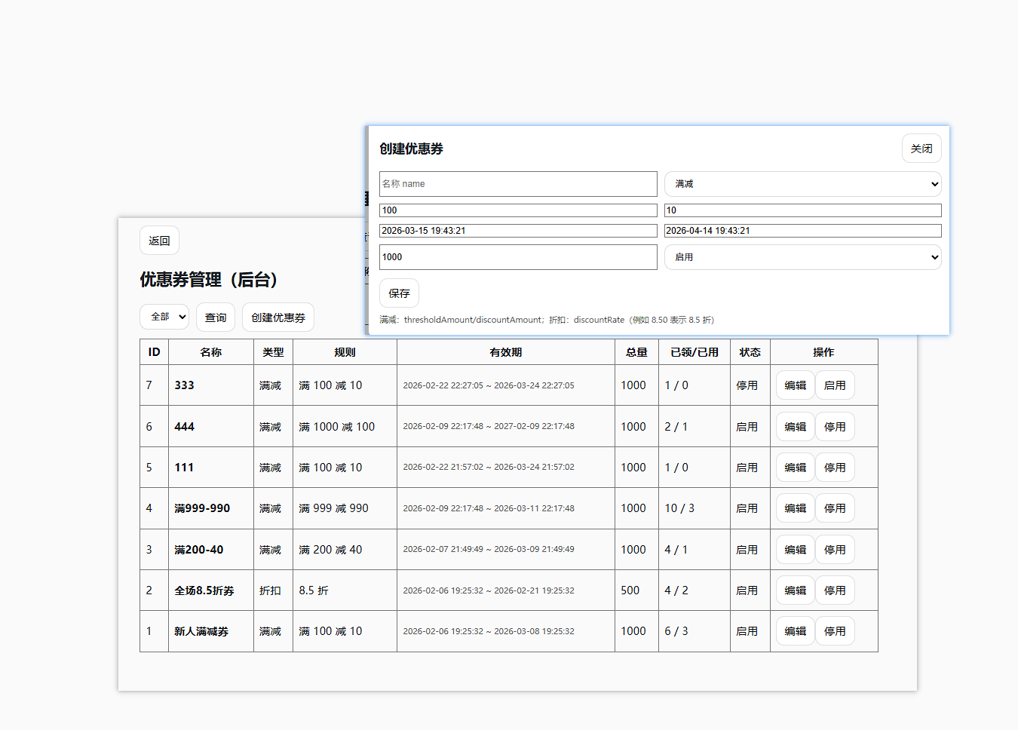Click the 已领/已用 column header
Viewport: 1018px width, 730px height.
coord(695,352)
